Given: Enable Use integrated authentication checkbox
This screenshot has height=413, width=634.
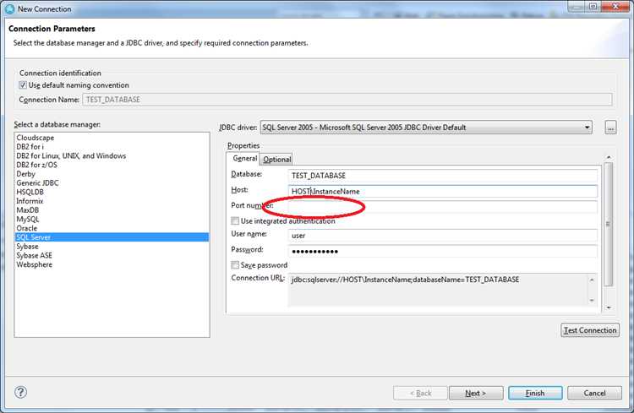Looking at the screenshot, I should point(235,220).
